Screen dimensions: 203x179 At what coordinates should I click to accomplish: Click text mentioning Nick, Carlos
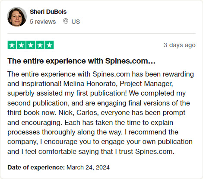point(78,113)
